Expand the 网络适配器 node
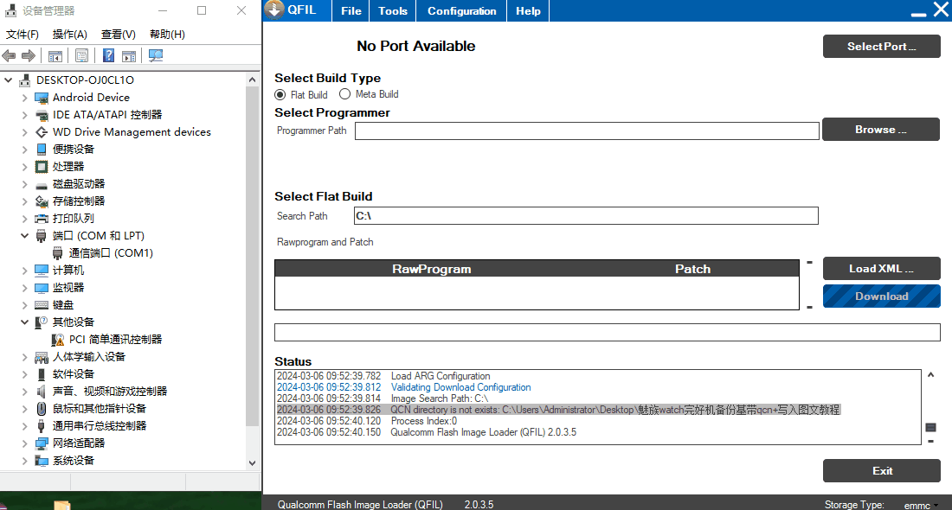 (25, 444)
